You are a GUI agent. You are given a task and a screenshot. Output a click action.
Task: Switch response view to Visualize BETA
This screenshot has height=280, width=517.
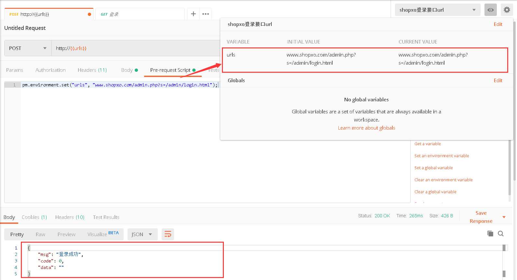103,234
